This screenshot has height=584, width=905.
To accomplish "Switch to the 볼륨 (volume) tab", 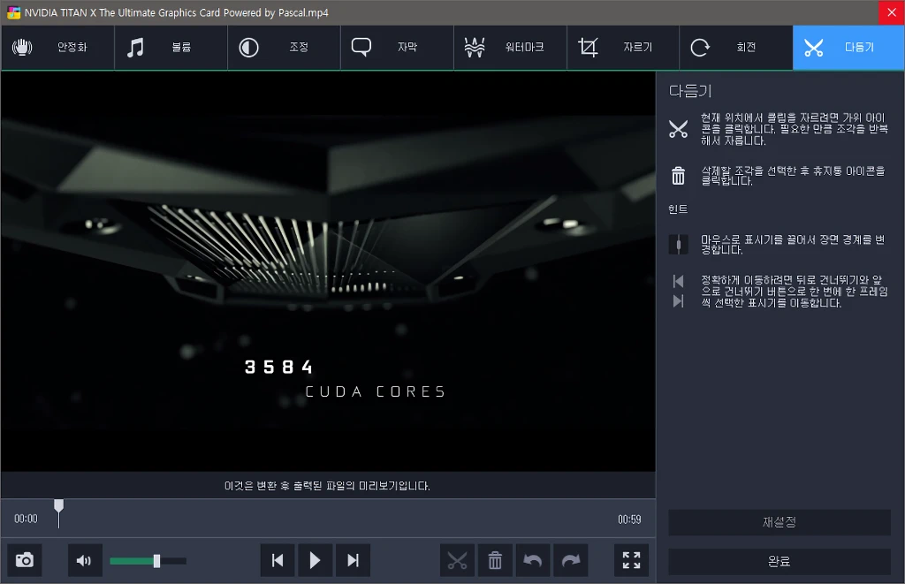I will [171, 48].
